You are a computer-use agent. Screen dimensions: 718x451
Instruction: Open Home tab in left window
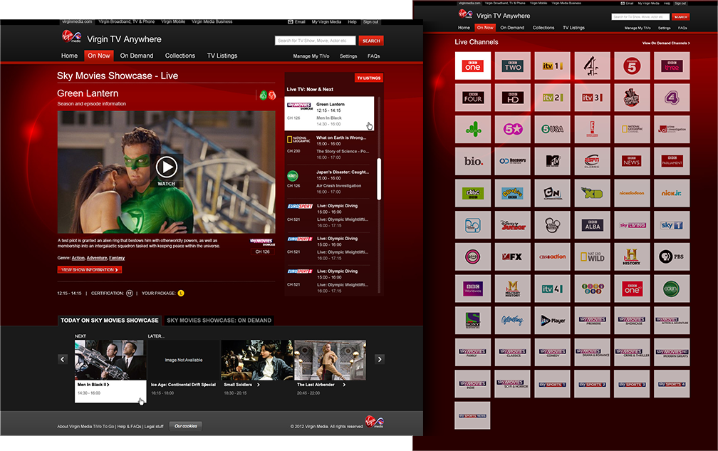70,56
